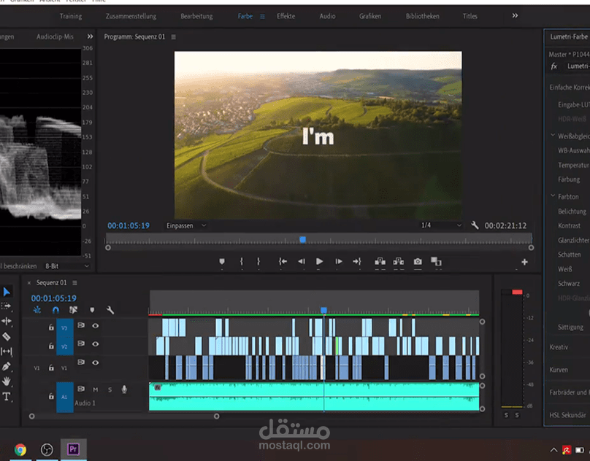Toggle track lock on the V1 track

coord(51,368)
